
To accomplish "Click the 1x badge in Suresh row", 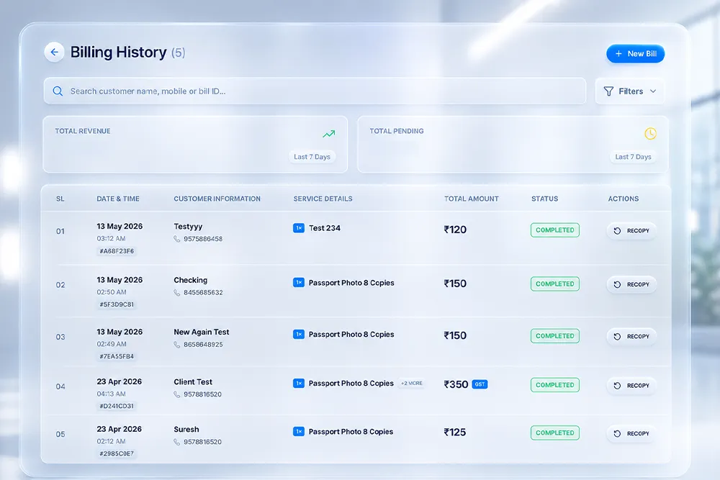I will (299, 432).
